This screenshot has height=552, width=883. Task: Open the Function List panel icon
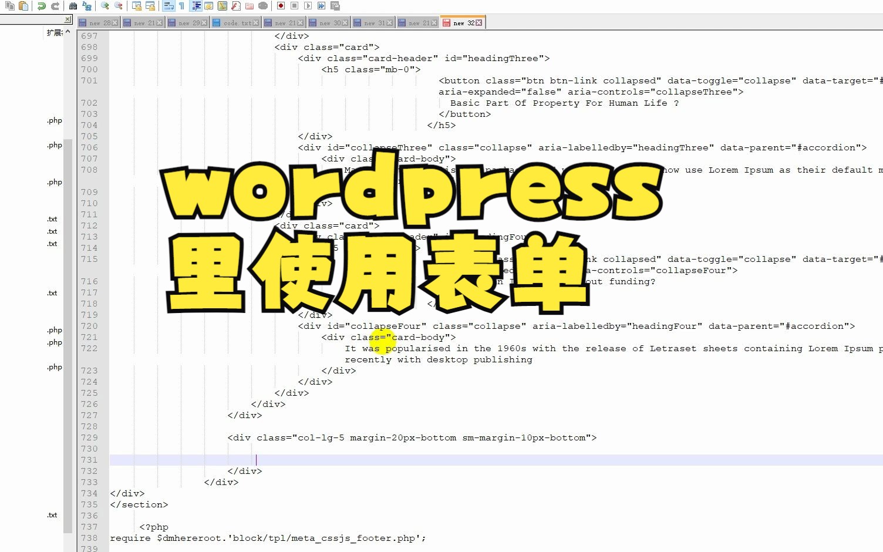tap(236, 6)
